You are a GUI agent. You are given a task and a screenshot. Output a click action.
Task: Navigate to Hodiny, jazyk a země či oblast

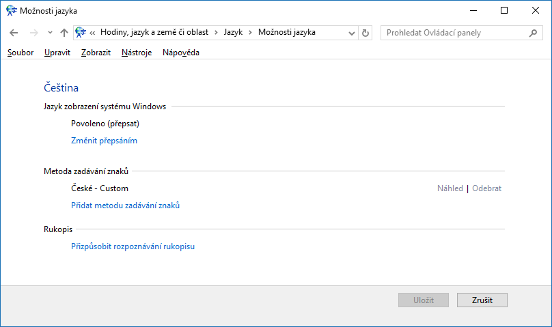tap(154, 32)
